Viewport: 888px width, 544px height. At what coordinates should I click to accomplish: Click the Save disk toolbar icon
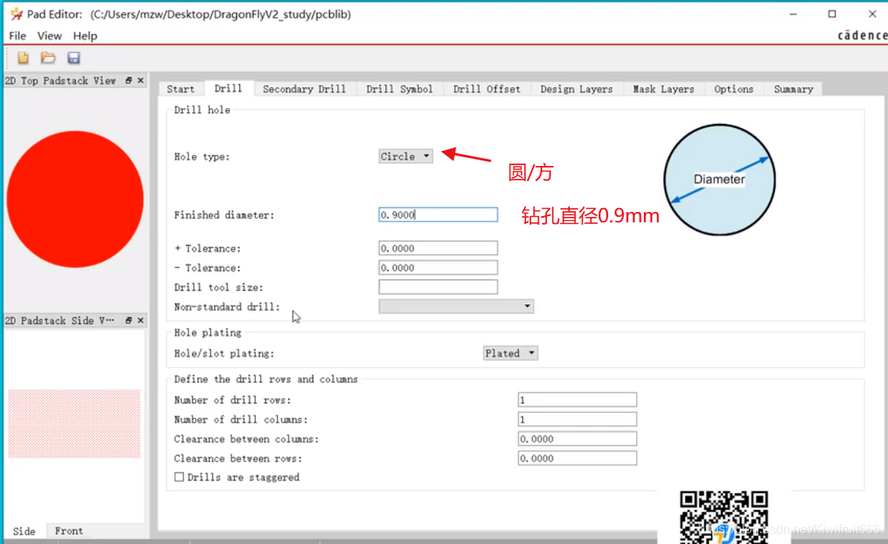pyautogui.click(x=74, y=58)
